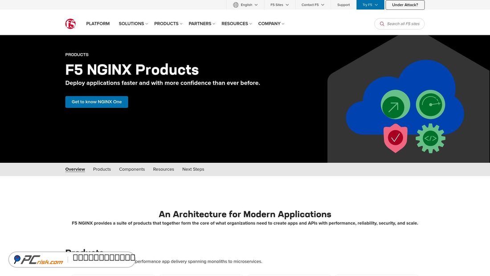
Task: Open the English language dropdown
Action: point(245,5)
